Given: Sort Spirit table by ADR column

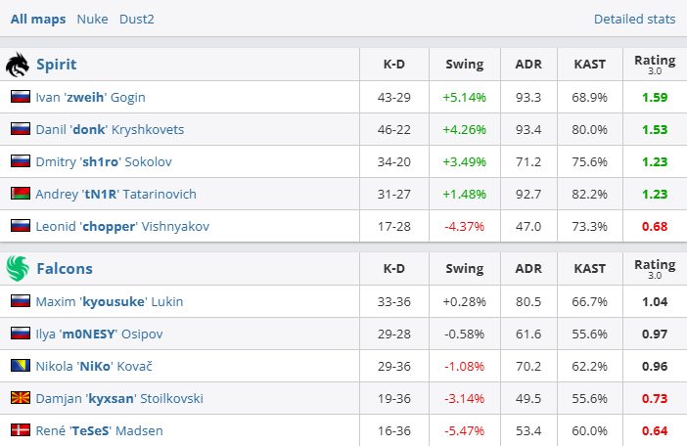Looking at the screenshot, I should point(528,66).
